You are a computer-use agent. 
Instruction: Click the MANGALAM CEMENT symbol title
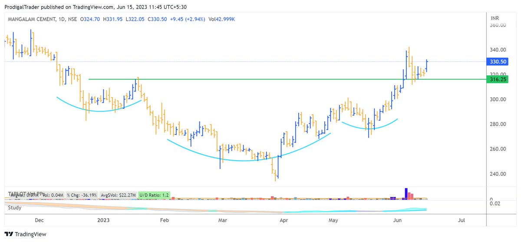(x=32, y=19)
